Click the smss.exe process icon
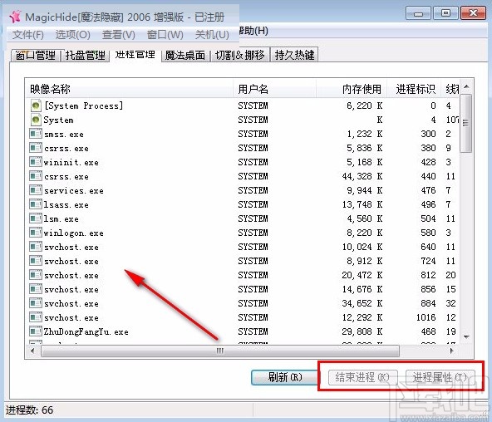The image size is (492, 422). pos(36,134)
